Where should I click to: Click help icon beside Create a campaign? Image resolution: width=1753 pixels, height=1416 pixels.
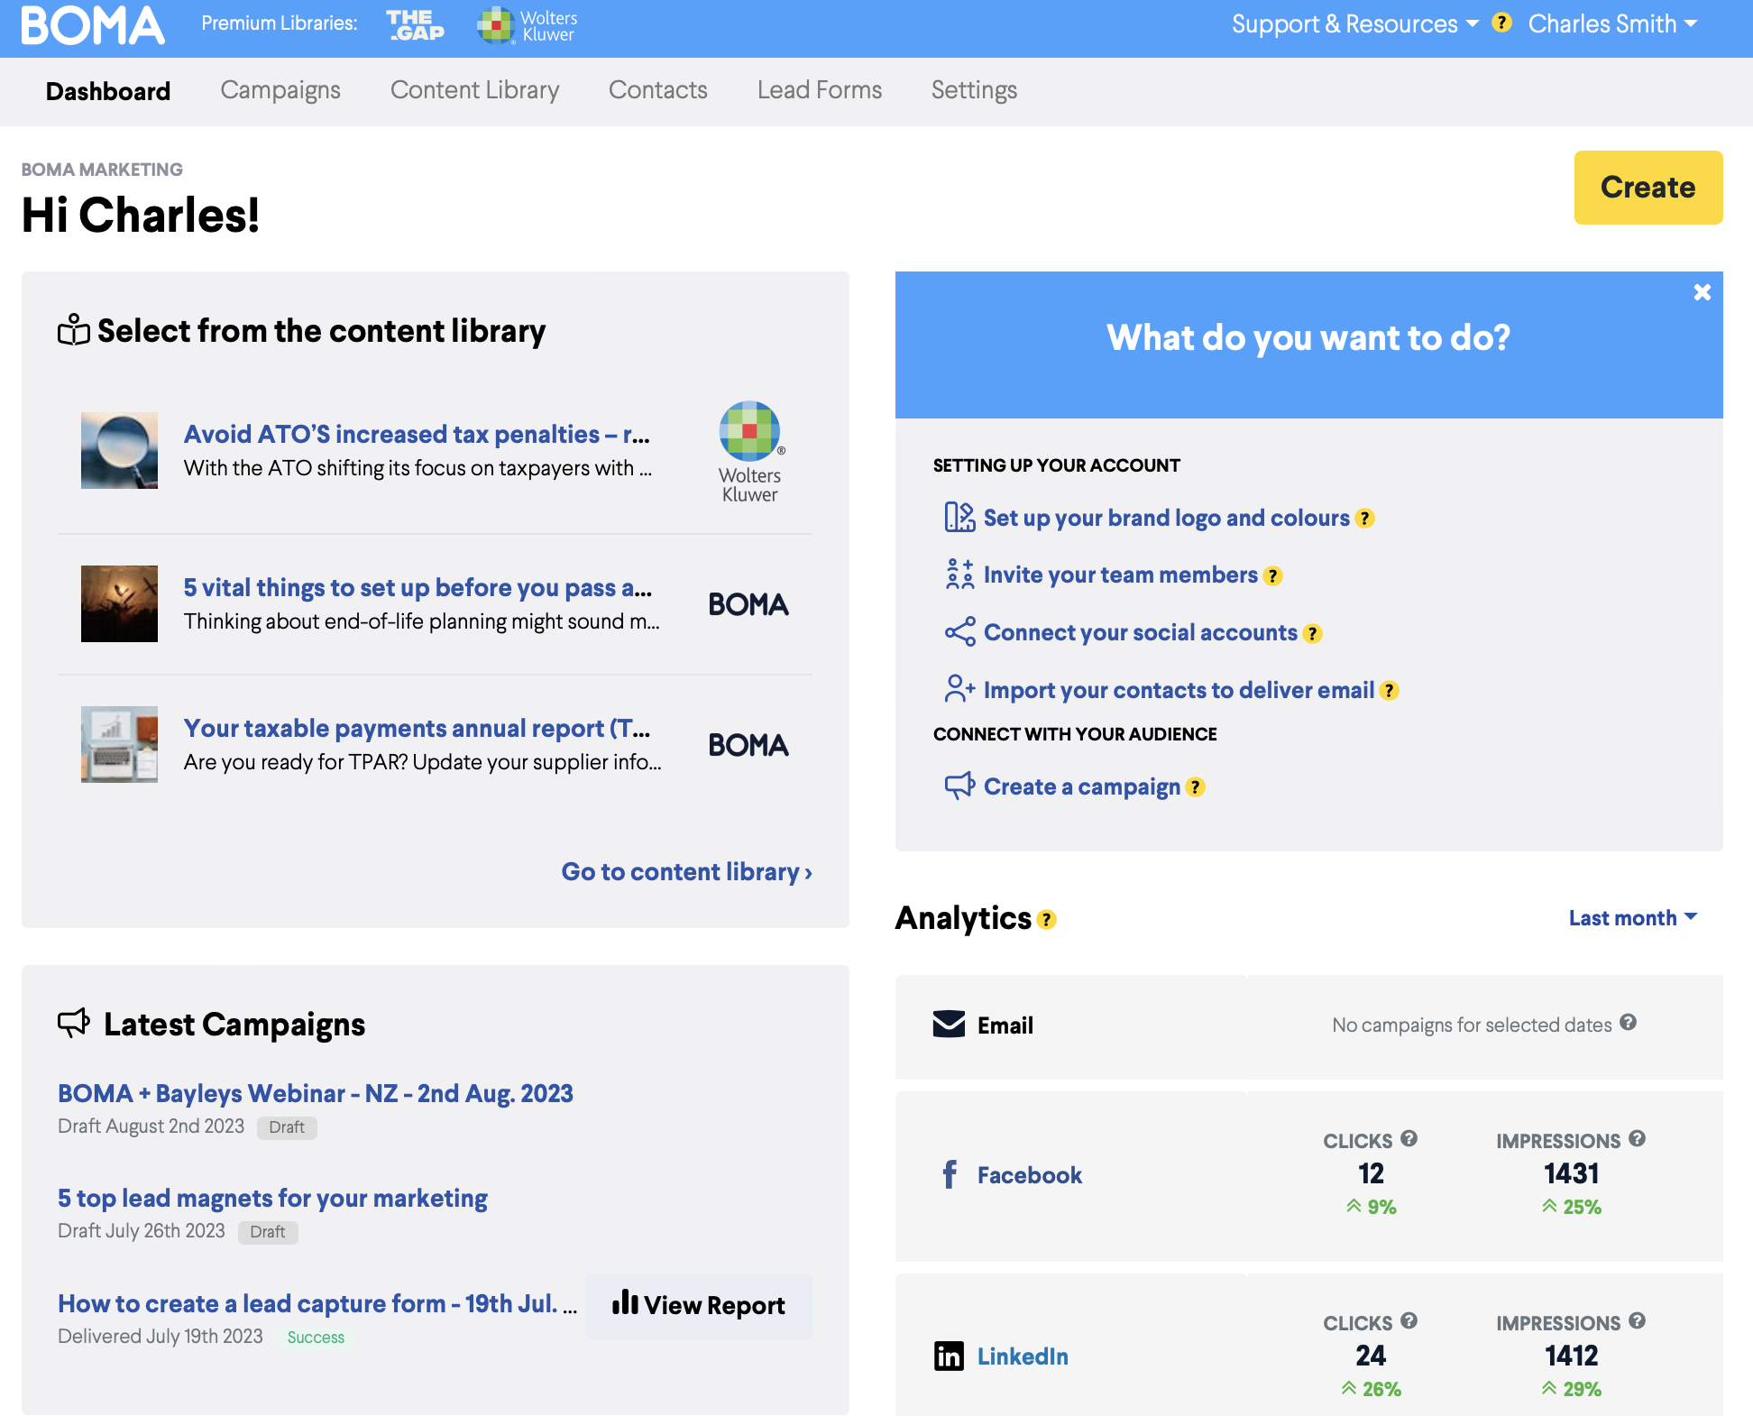1196,787
